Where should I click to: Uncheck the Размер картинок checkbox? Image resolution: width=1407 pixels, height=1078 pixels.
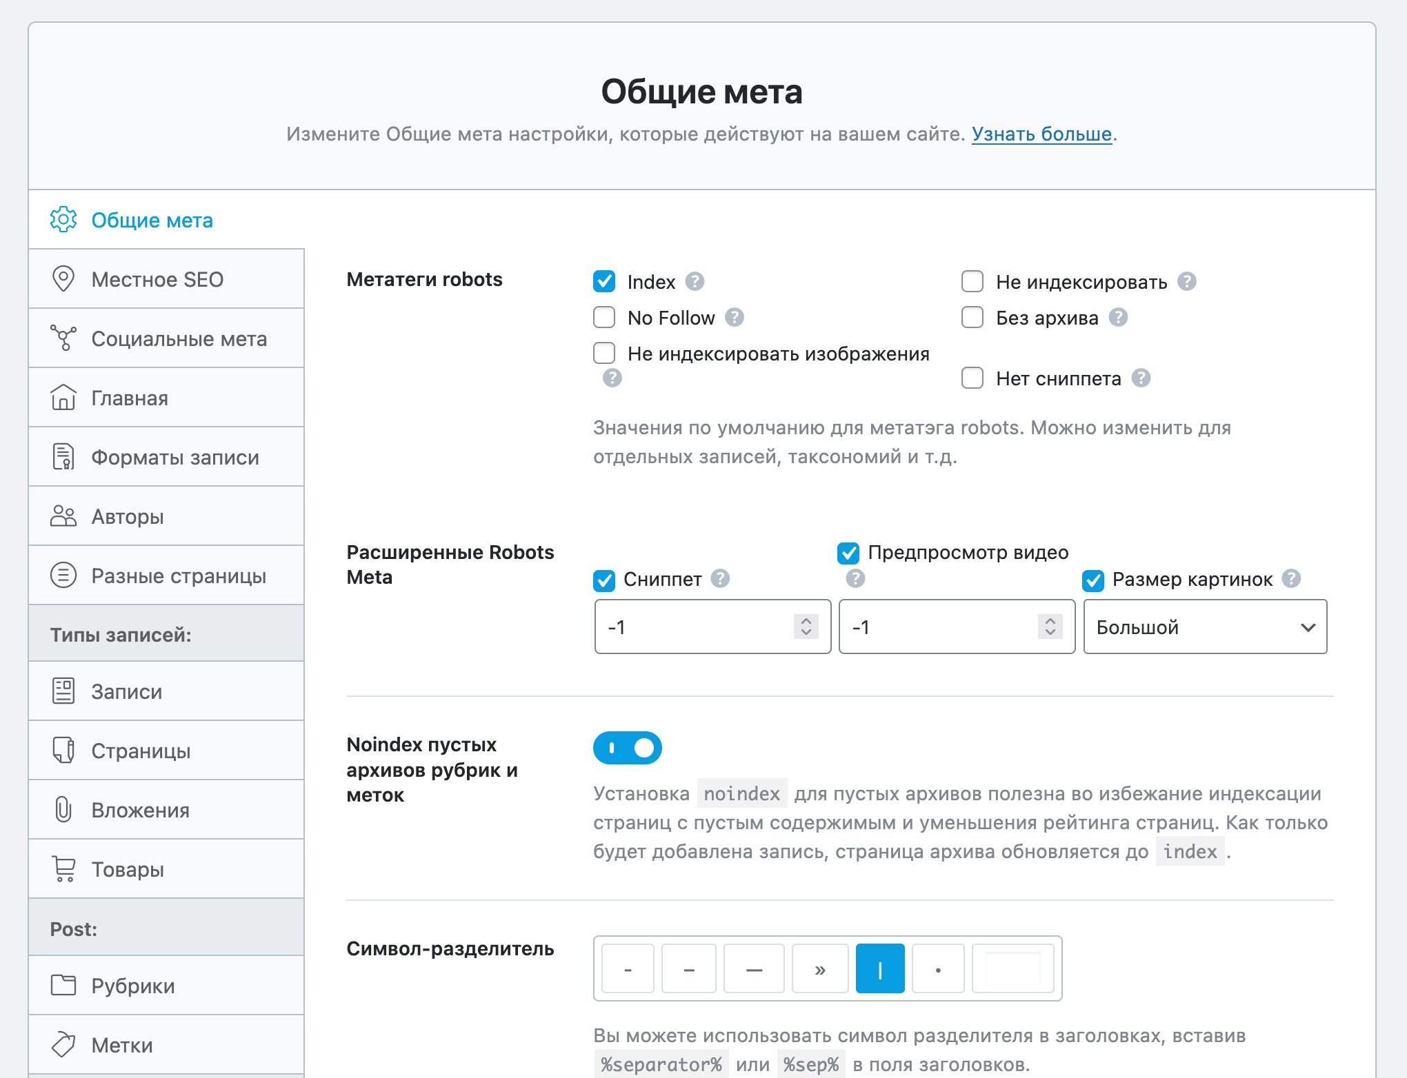click(x=1093, y=580)
